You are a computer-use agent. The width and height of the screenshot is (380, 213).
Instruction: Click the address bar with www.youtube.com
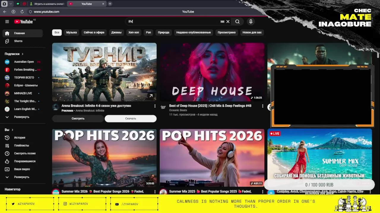[x=47, y=12]
